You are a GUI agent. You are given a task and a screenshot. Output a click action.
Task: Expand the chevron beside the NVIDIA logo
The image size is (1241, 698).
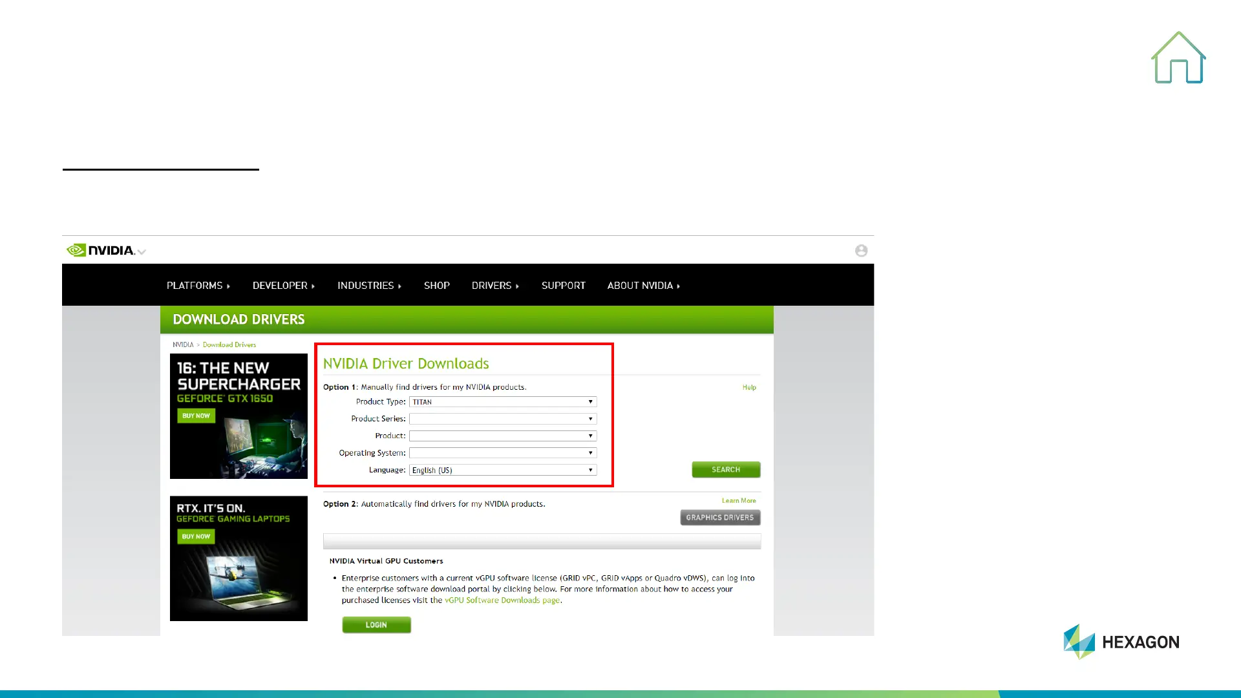coord(142,251)
